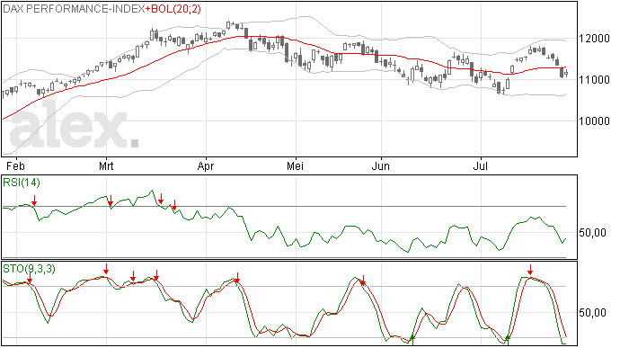Click the STO(9,3,3) indicator label

pyautogui.click(x=30, y=269)
